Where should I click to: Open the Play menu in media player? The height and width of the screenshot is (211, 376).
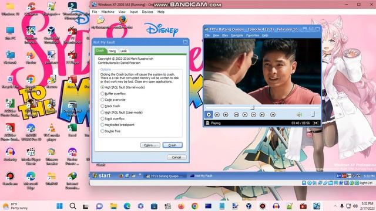(x=225, y=35)
